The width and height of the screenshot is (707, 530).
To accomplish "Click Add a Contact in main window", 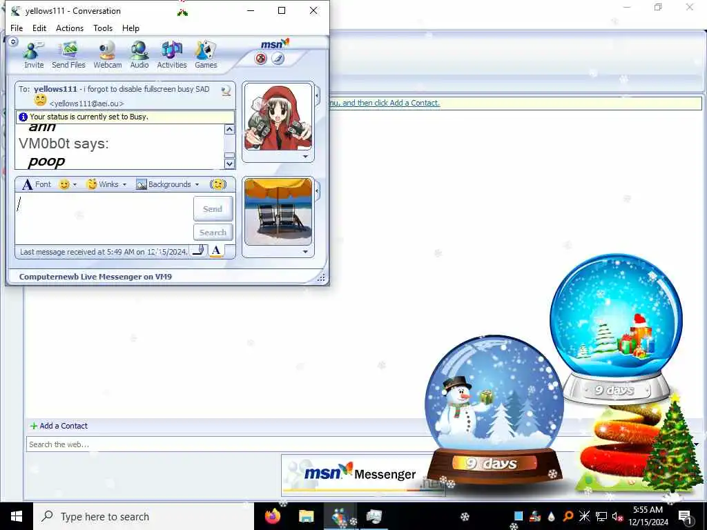I will (x=59, y=426).
